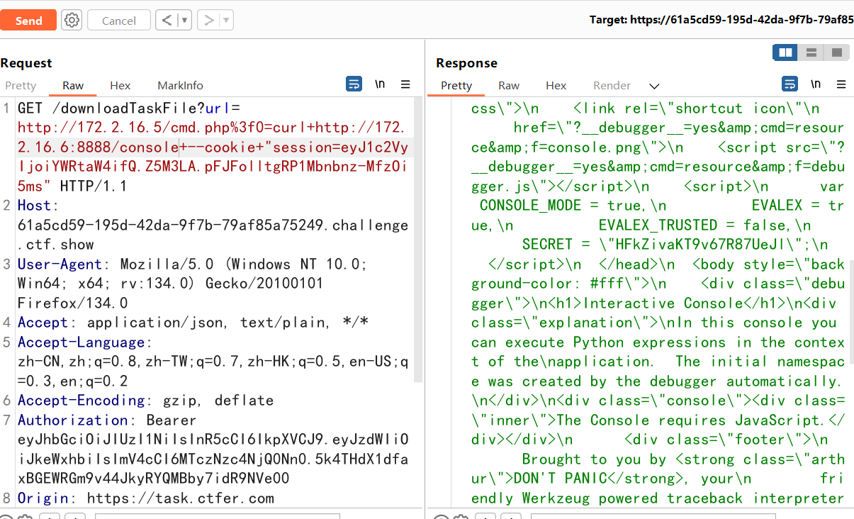Expand the Response tabs overflow chevron
The height and width of the screenshot is (519, 854).
click(x=654, y=86)
